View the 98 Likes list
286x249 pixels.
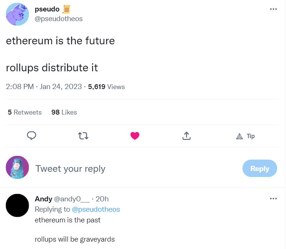coord(64,112)
